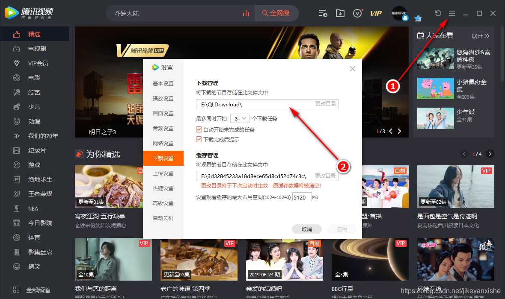The width and height of the screenshot is (505, 299).
Task: Open the hot search ranking bars icon
Action: pos(246,13)
